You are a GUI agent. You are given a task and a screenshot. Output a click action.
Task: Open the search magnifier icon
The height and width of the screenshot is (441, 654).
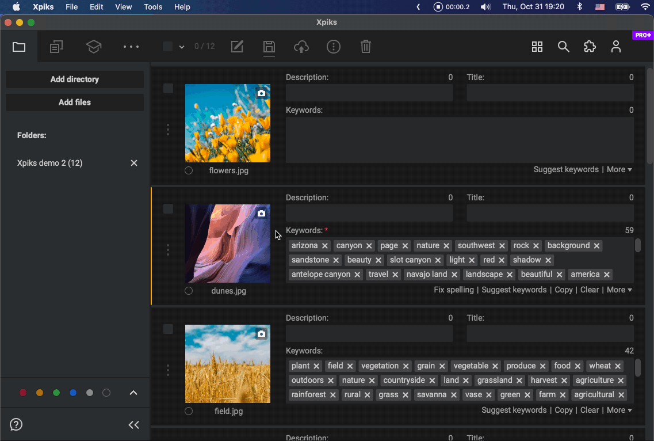(564, 47)
